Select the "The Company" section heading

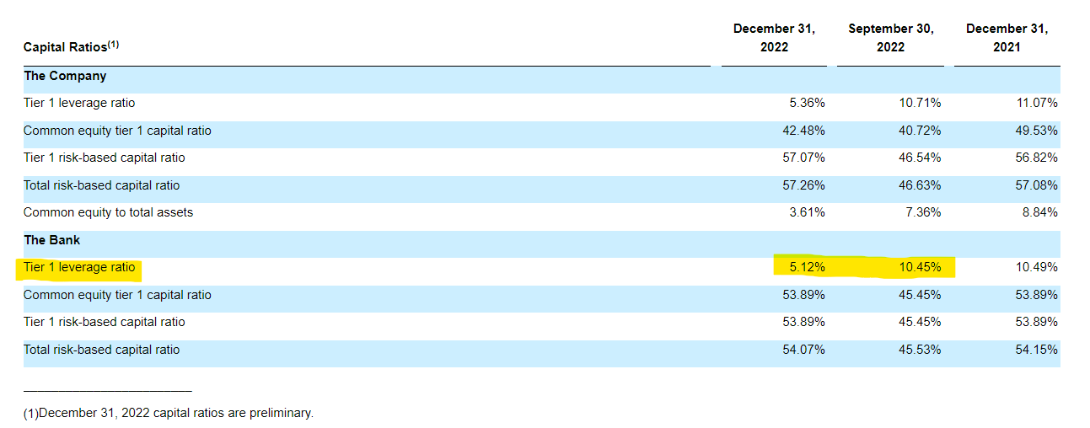point(65,76)
